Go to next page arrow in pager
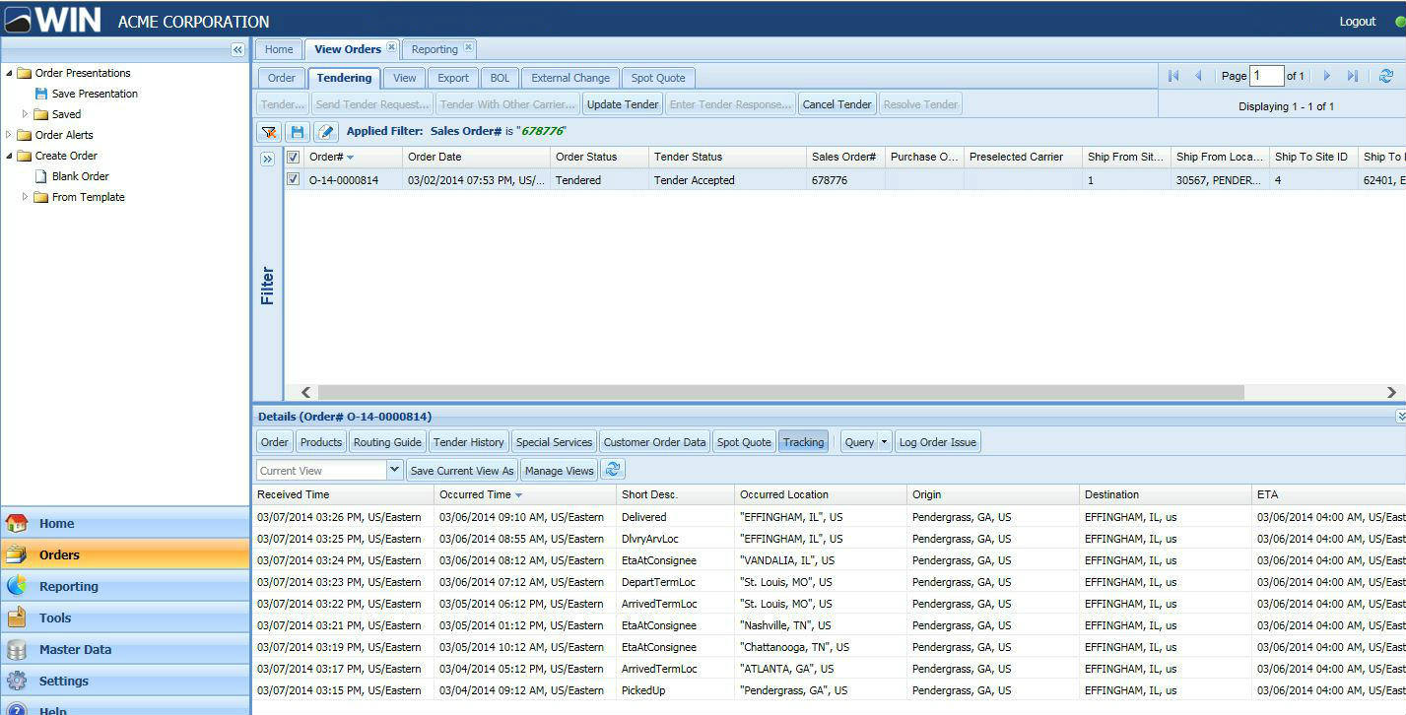This screenshot has height=715, width=1406. [1326, 76]
